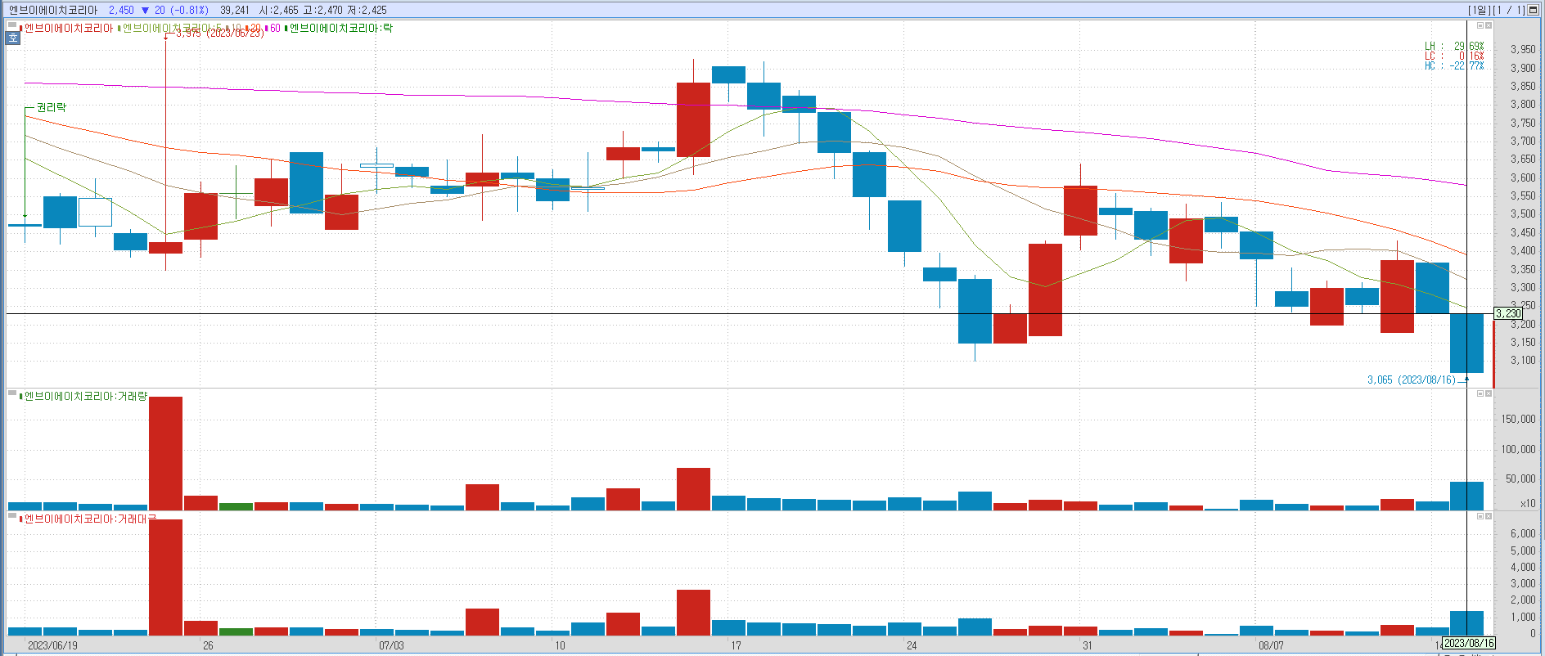1545x656 pixels.
Task: Select the 20-day moving average legend
Action: 255,29
